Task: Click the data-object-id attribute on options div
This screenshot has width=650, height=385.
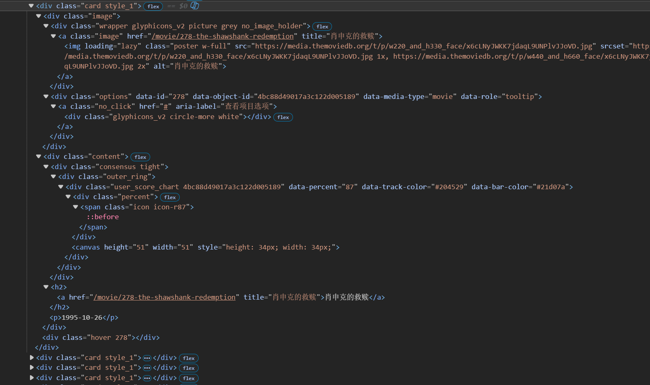Action: point(276,96)
